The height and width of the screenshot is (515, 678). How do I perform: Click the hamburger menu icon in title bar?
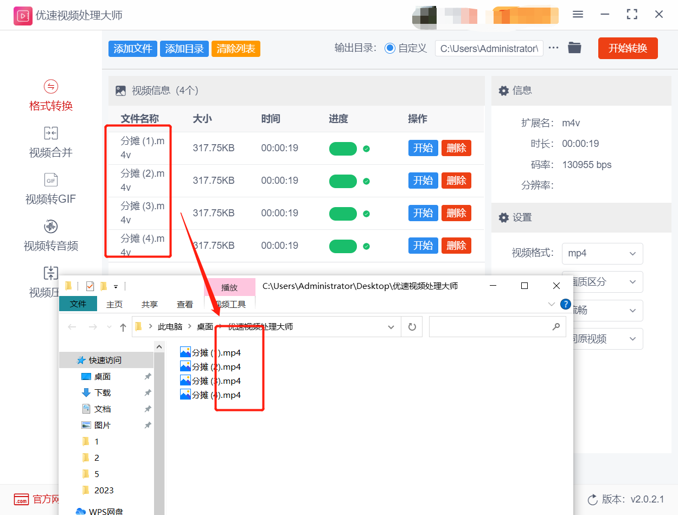(578, 15)
